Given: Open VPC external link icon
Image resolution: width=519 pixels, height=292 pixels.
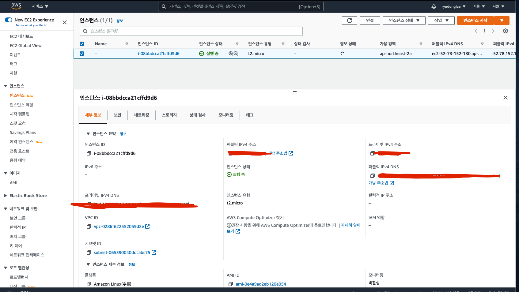Looking at the screenshot, I should (147, 226).
